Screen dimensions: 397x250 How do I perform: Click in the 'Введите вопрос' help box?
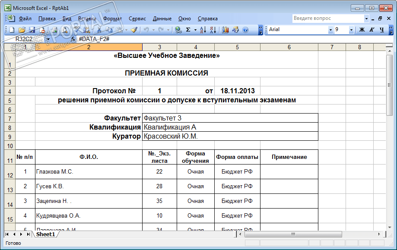[328, 19]
